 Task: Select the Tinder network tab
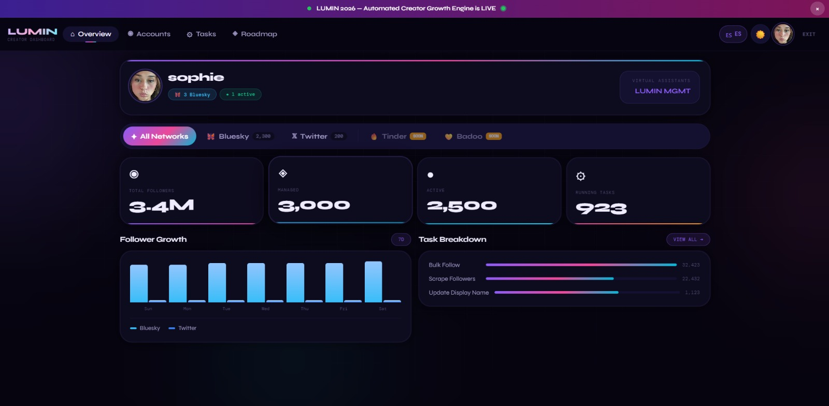(398, 136)
